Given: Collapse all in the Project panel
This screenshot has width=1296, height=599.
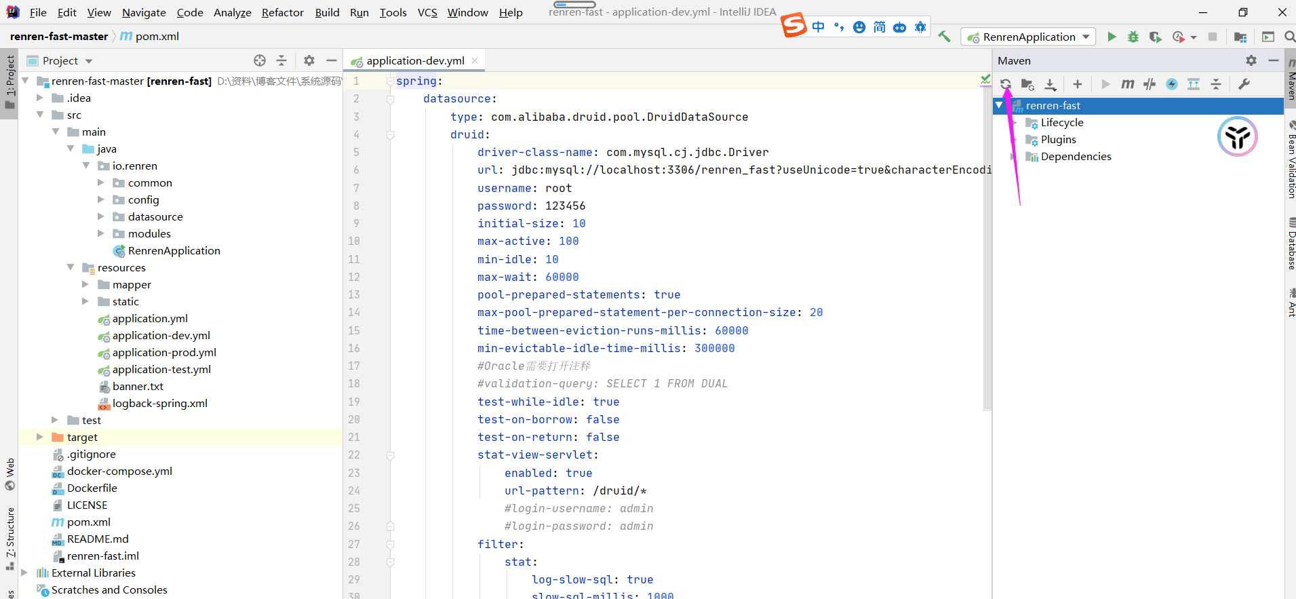Looking at the screenshot, I should (x=281, y=60).
